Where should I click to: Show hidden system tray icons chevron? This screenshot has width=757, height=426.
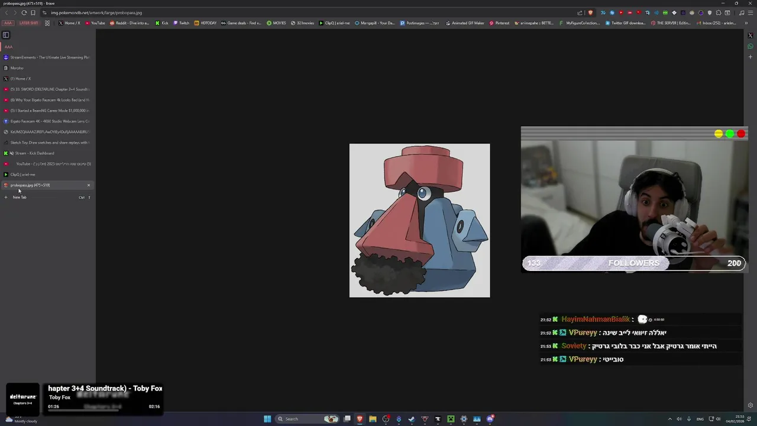(x=669, y=419)
